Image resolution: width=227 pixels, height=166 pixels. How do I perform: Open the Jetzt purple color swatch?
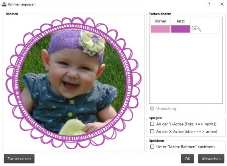point(180,29)
